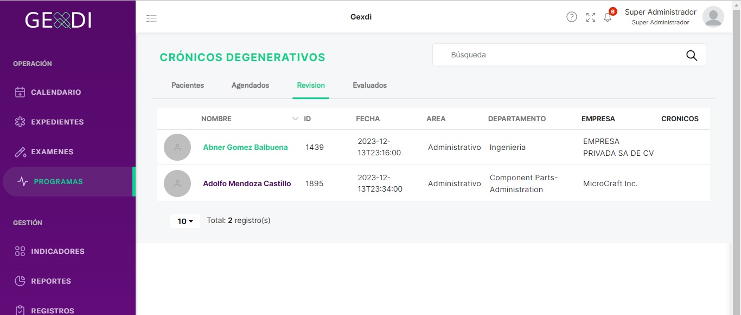Image resolution: width=741 pixels, height=315 pixels.
Task: Click the CRÓNICOS DEGENERATIVOS heading
Action: pos(242,57)
